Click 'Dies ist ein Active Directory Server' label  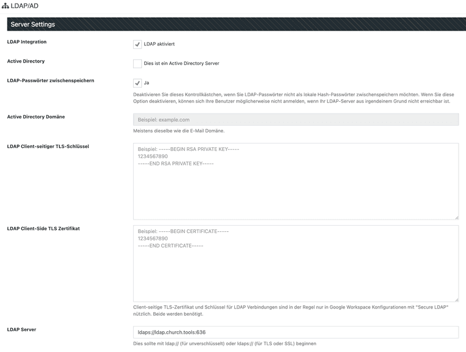point(181,63)
